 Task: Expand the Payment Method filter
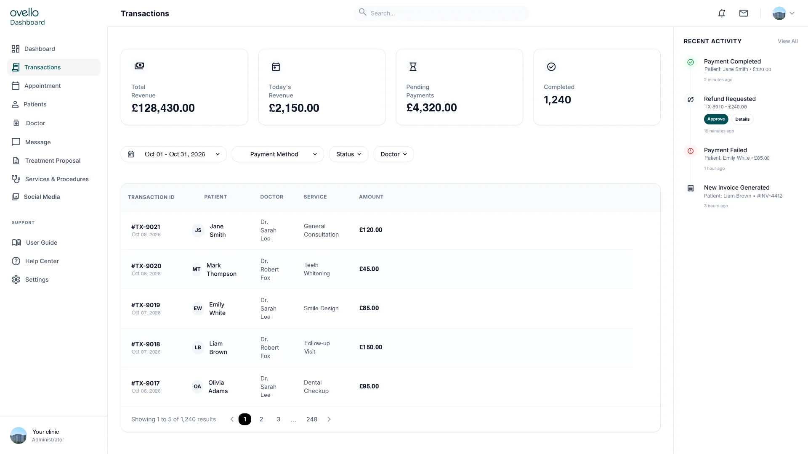278,154
